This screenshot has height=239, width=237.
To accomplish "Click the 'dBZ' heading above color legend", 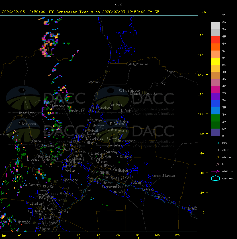I will click(222, 15).
